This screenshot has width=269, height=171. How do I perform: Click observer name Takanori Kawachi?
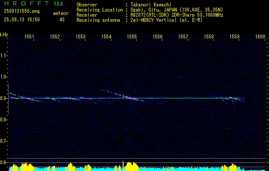click(151, 5)
